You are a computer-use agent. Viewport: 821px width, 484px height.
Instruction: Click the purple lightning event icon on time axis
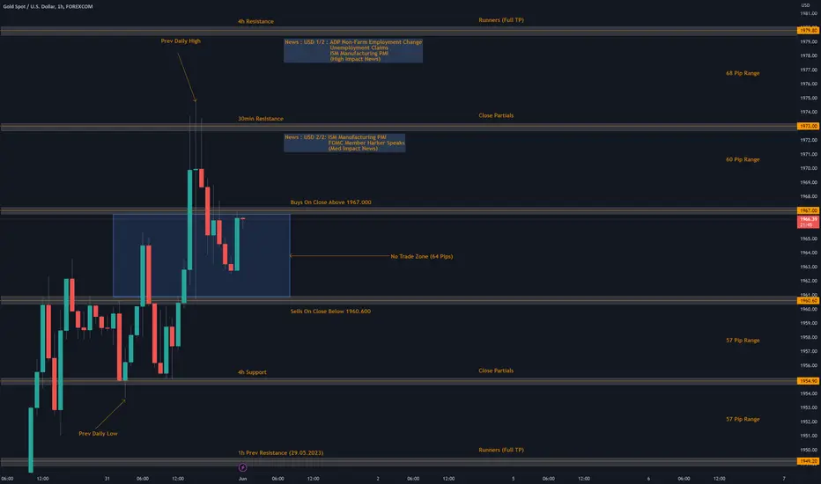pos(242,467)
